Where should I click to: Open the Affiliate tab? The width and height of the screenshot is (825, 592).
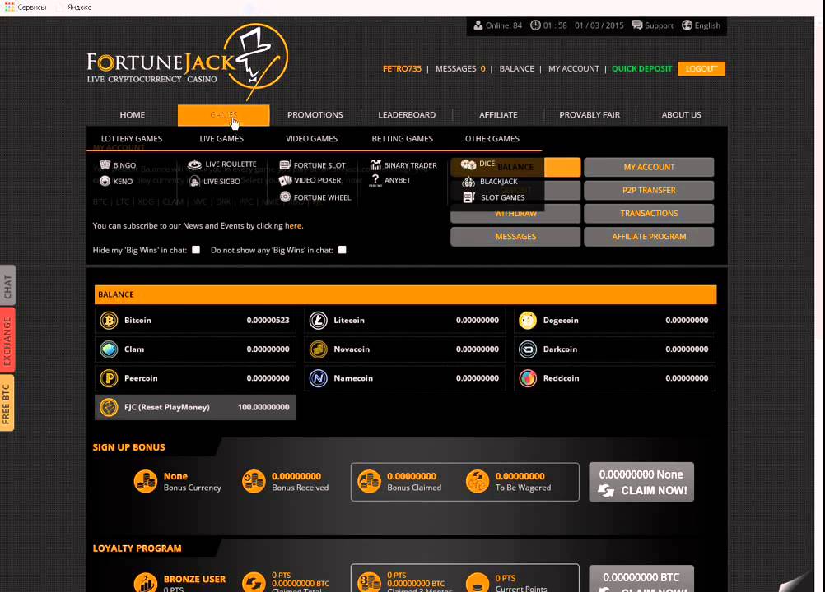pyautogui.click(x=498, y=115)
